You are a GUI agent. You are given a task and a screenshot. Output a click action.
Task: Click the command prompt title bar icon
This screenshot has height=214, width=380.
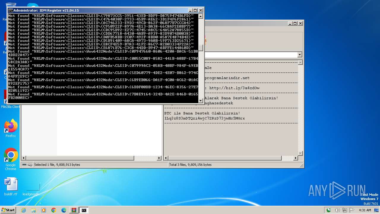(x=11, y=10)
